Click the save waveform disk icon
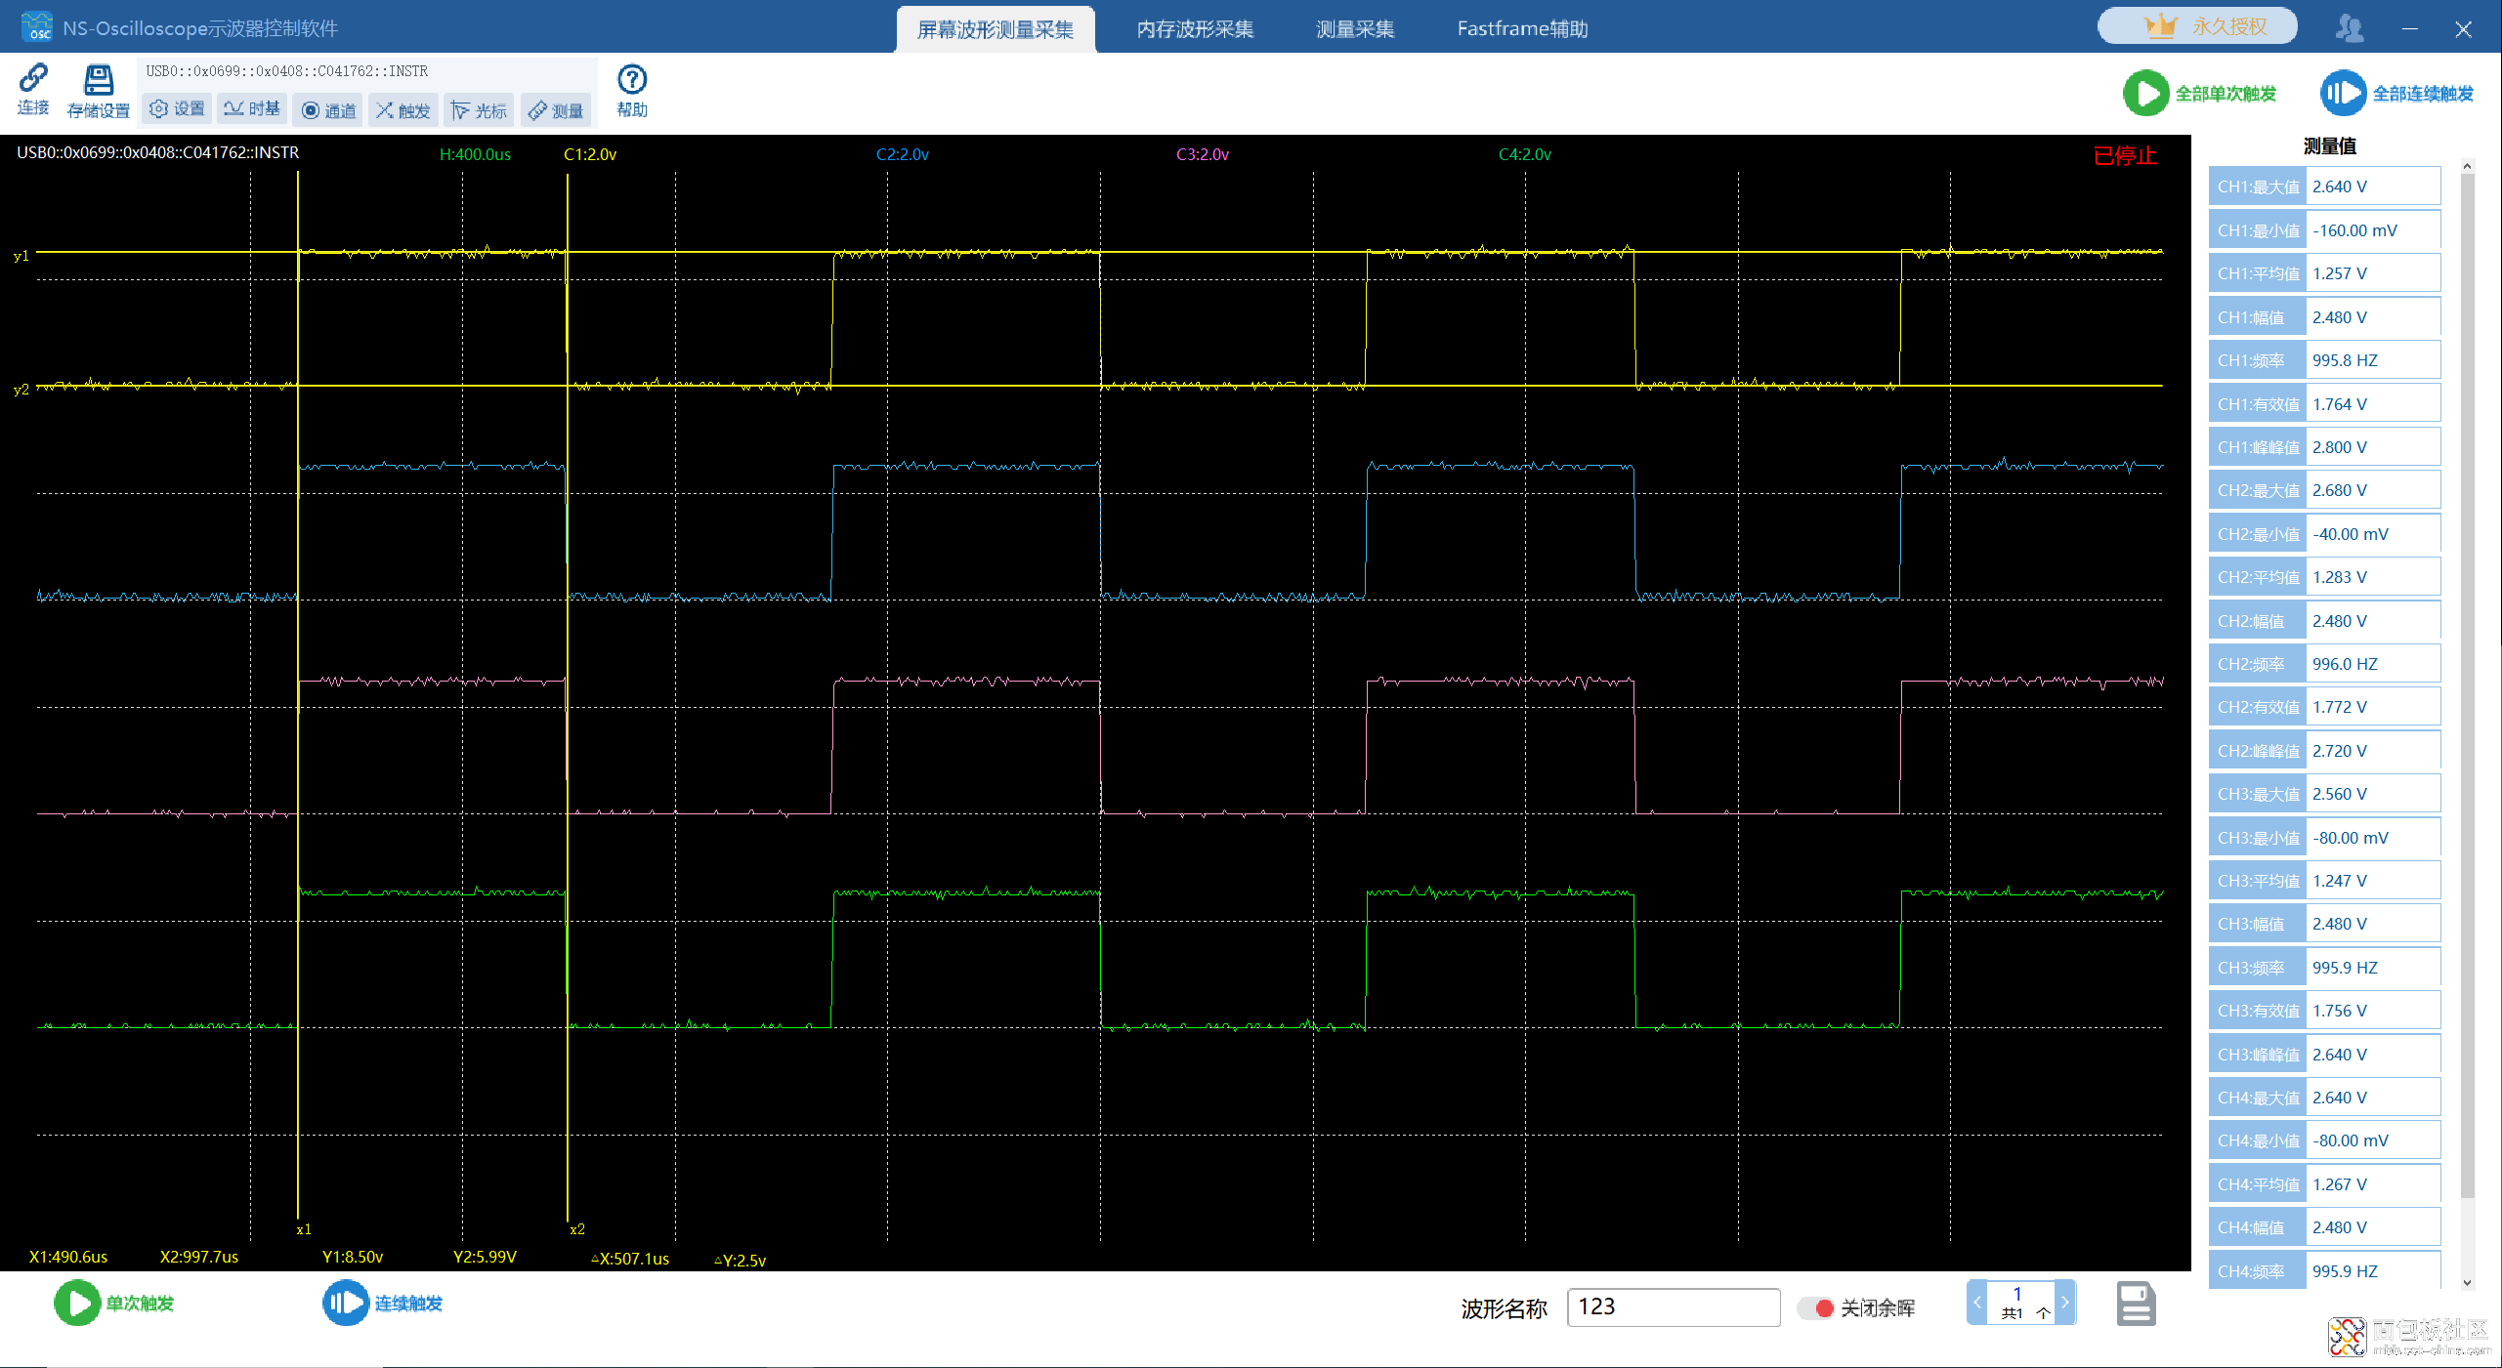Image resolution: width=2502 pixels, height=1368 pixels. tap(2136, 1304)
